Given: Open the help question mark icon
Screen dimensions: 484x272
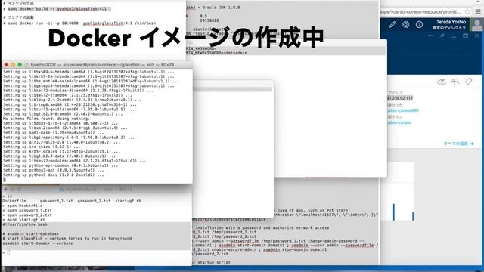Looking at the screenshot, I should (419, 24).
